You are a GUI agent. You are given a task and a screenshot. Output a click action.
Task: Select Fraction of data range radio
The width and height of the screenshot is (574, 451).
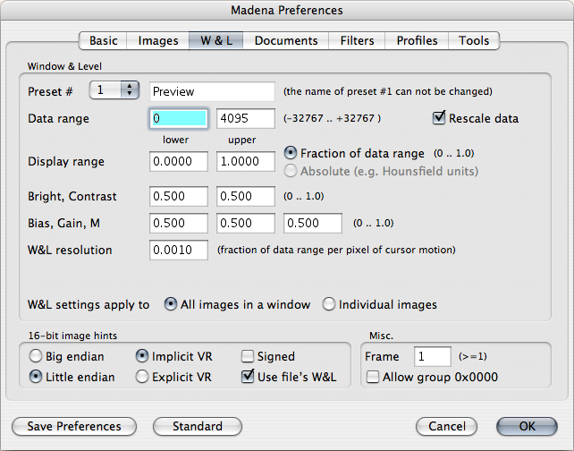[291, 153]
